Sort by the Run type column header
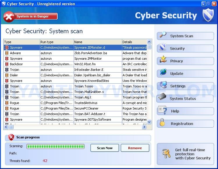This screenshot has width=218, height=169. [57, 42]
